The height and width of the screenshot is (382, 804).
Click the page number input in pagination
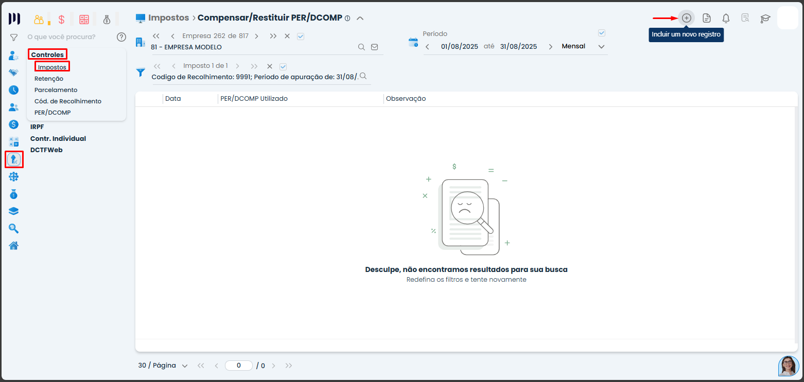[239, 366]
